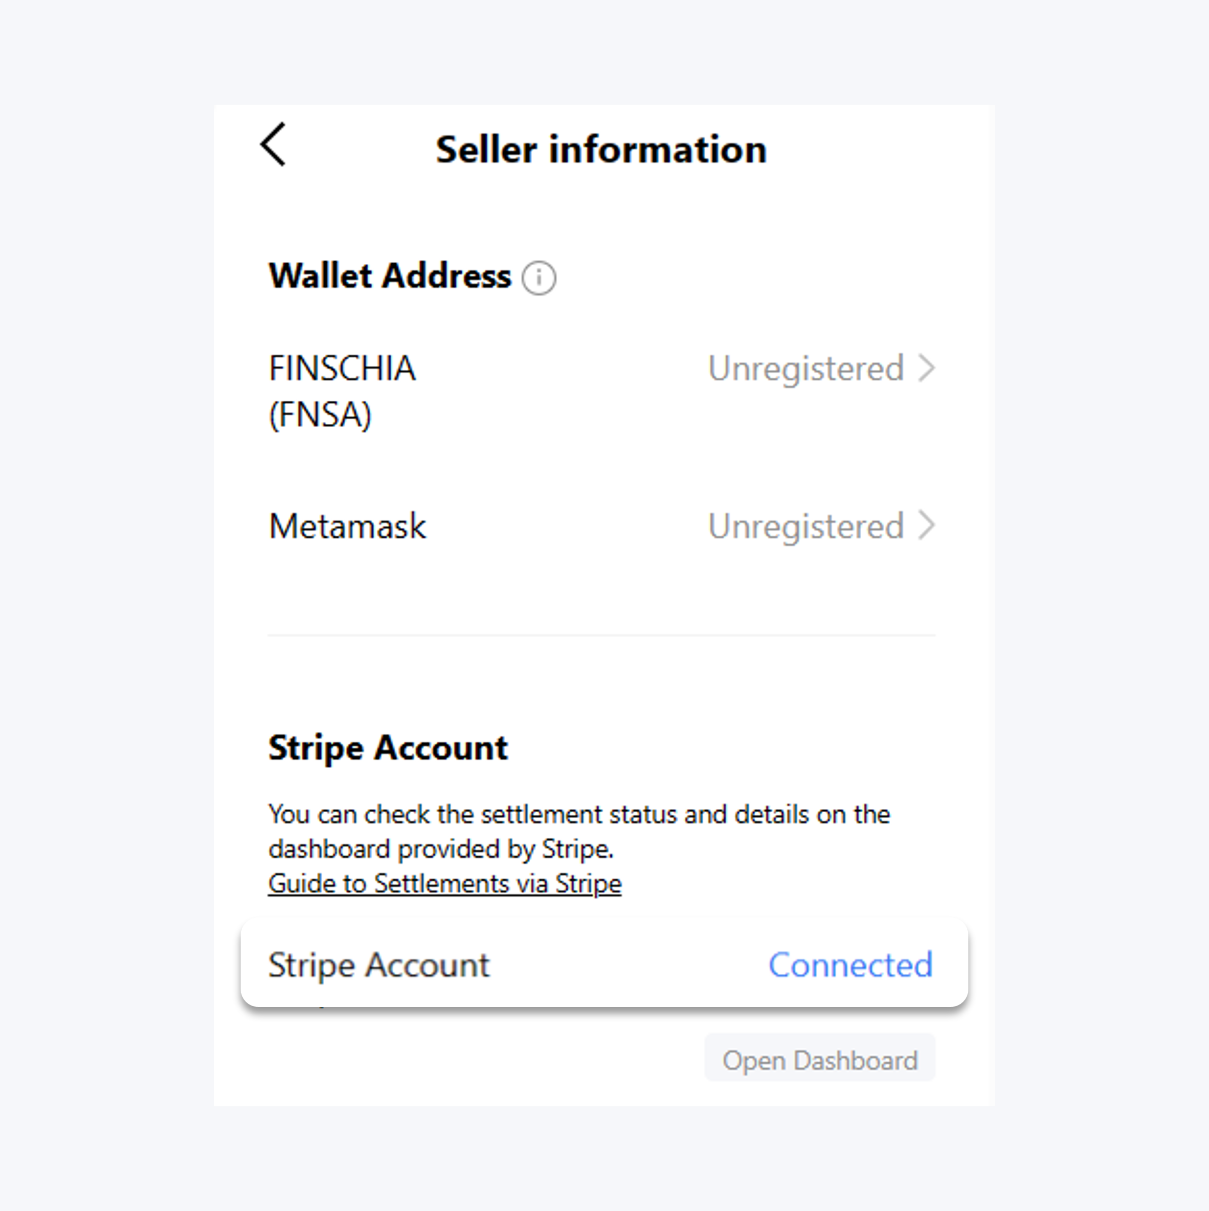
Task: Click the "dashboard provided by Stripe" text line
Action: (441, 849)
